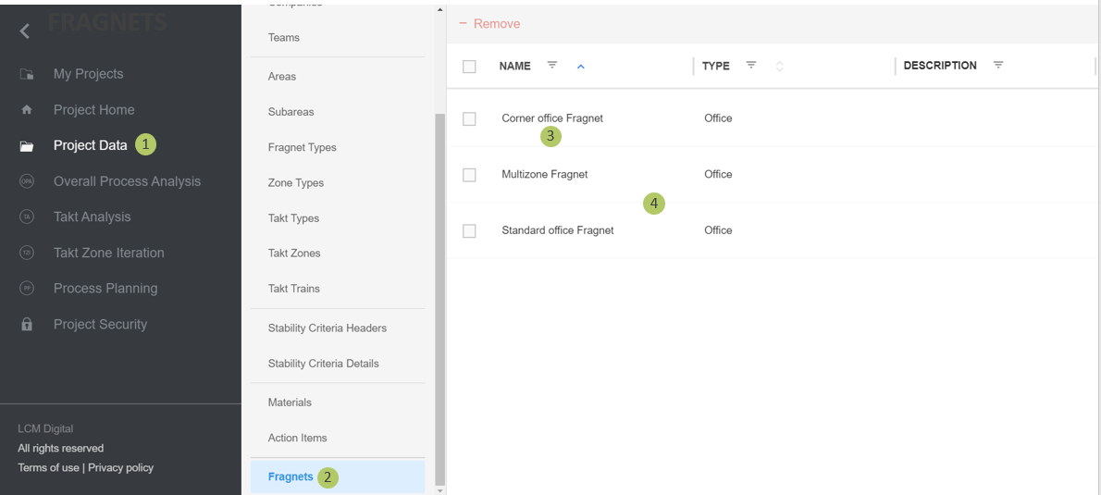This screenshot has width=1101, height=495.
Task: Click the Takt Analysis circle icon
Action: 27,217
